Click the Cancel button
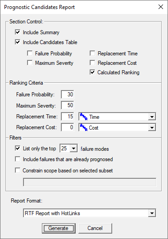The width and height of the screenshot is (168, 239). coord(95,228)
